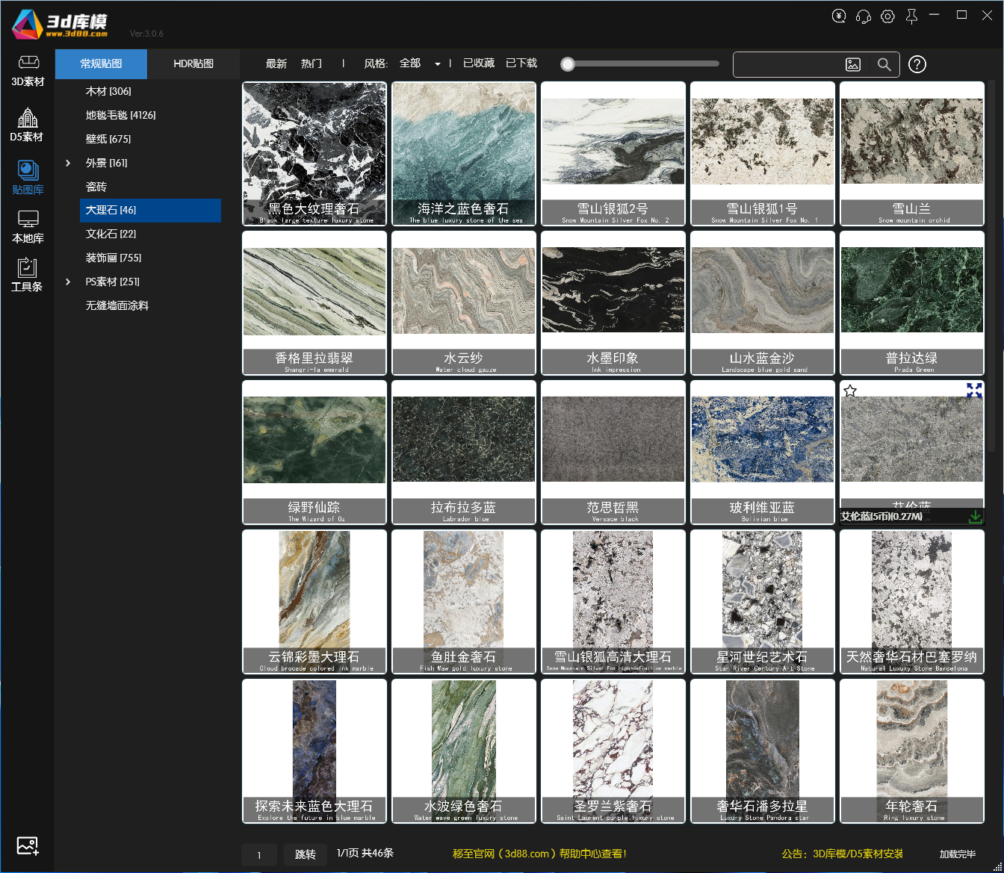Expand the 外景 category
Image resolution: width=1004 pixels, height=873 pixels.
coord(68,163)
